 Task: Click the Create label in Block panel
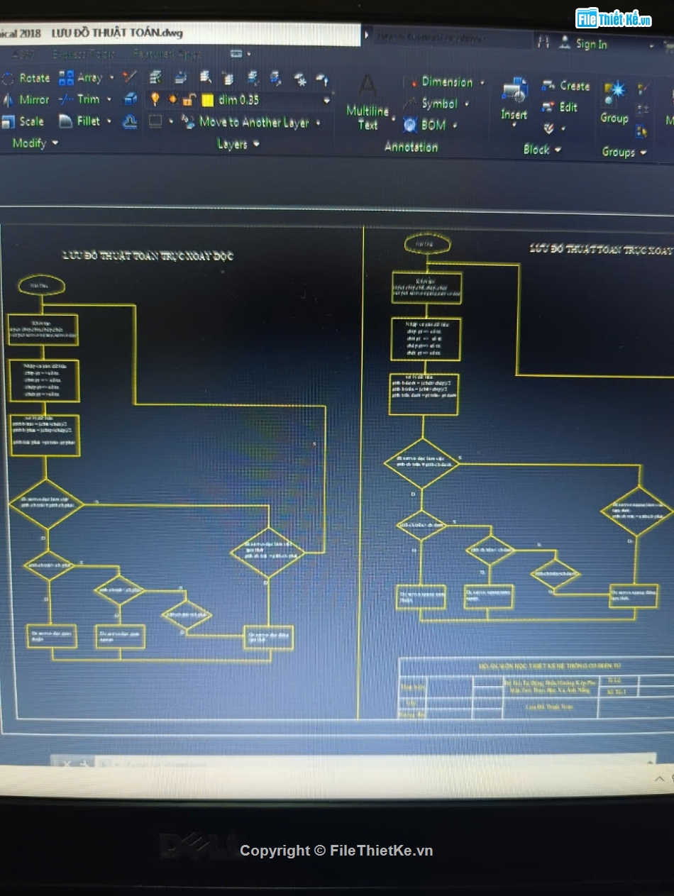(x=575, y=86)
